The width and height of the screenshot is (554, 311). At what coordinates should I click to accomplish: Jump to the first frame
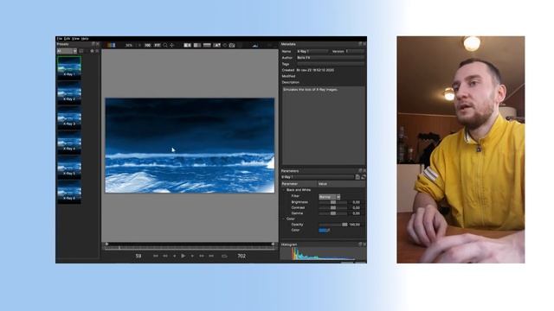tap(156, 256)
